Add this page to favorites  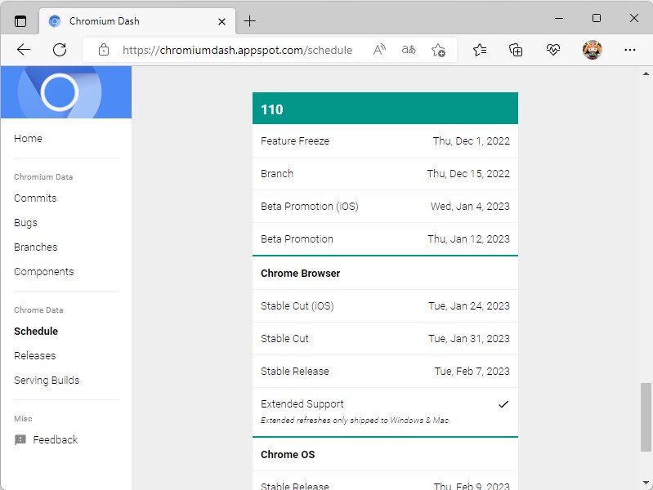[x=438, y=51]
